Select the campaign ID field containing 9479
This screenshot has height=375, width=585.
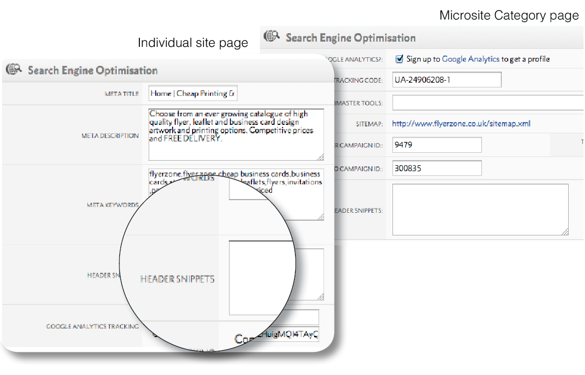click(x=436, y=145)
